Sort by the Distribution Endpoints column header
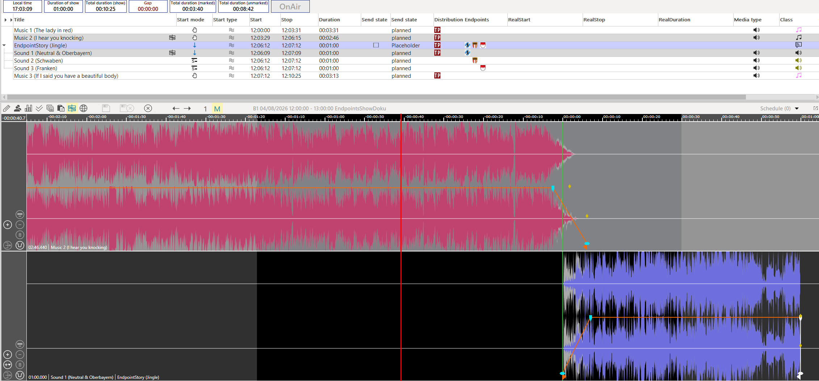Screen dimensions: 819x381 [x=461, y=20]
